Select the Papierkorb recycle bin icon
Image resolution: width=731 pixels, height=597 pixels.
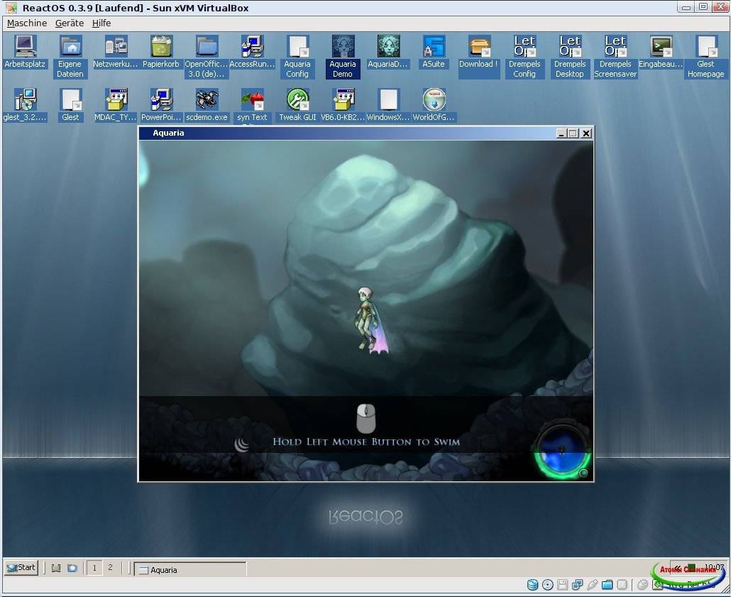tap(161, 48)
